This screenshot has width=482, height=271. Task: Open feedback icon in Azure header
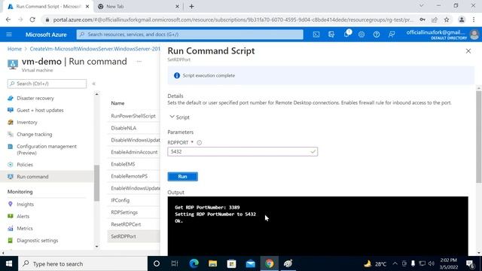pyautogui.click(x=392, y=35)
